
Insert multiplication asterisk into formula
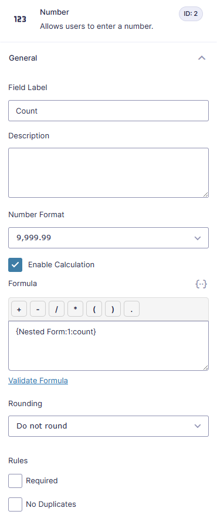click(76, 309)
